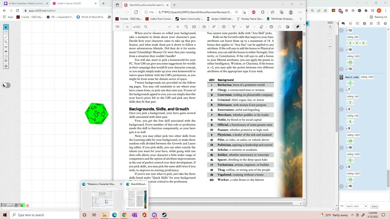Open PDF find search magnifier
This screenshot has width=390, height=219.
(x=146, y=27)
